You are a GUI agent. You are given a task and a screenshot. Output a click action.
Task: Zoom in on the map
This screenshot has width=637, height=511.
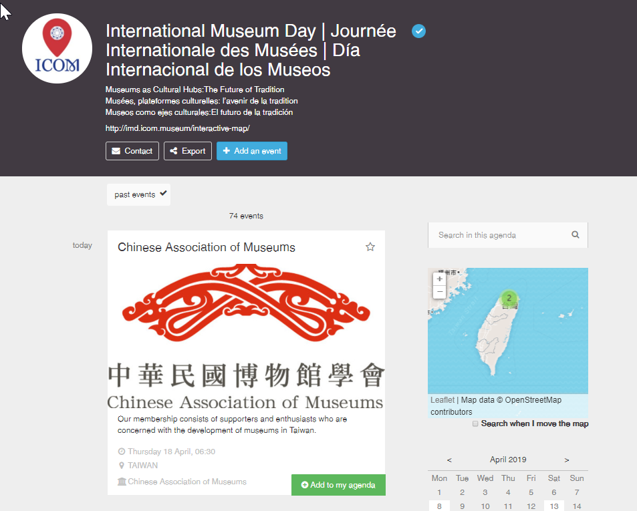[x=440, y=279]
